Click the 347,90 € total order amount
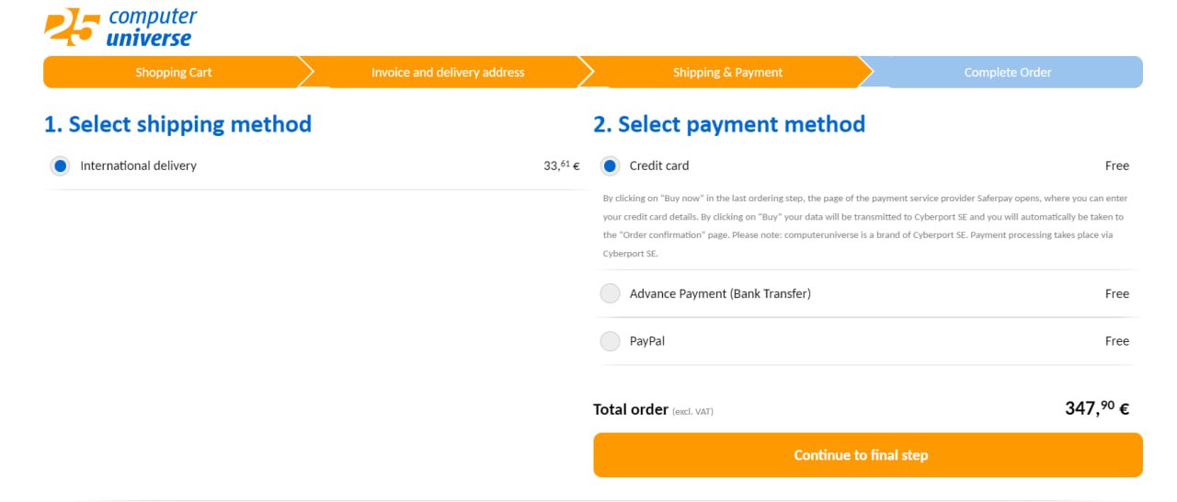The height and width of the screenshot is (502, 1177). pyautogui.click(x=1097, y=409)
